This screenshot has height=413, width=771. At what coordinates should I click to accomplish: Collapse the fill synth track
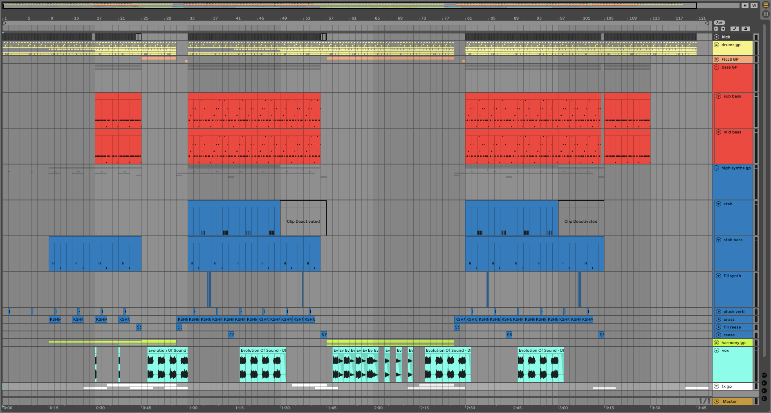718,275
